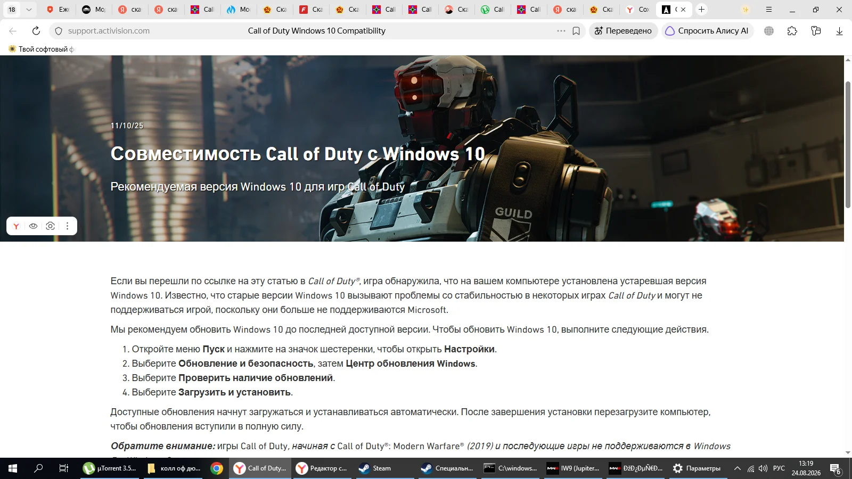Open Task View on the taskbar
The width and height of the screenshot is (852, 479).
click(64, 468)
